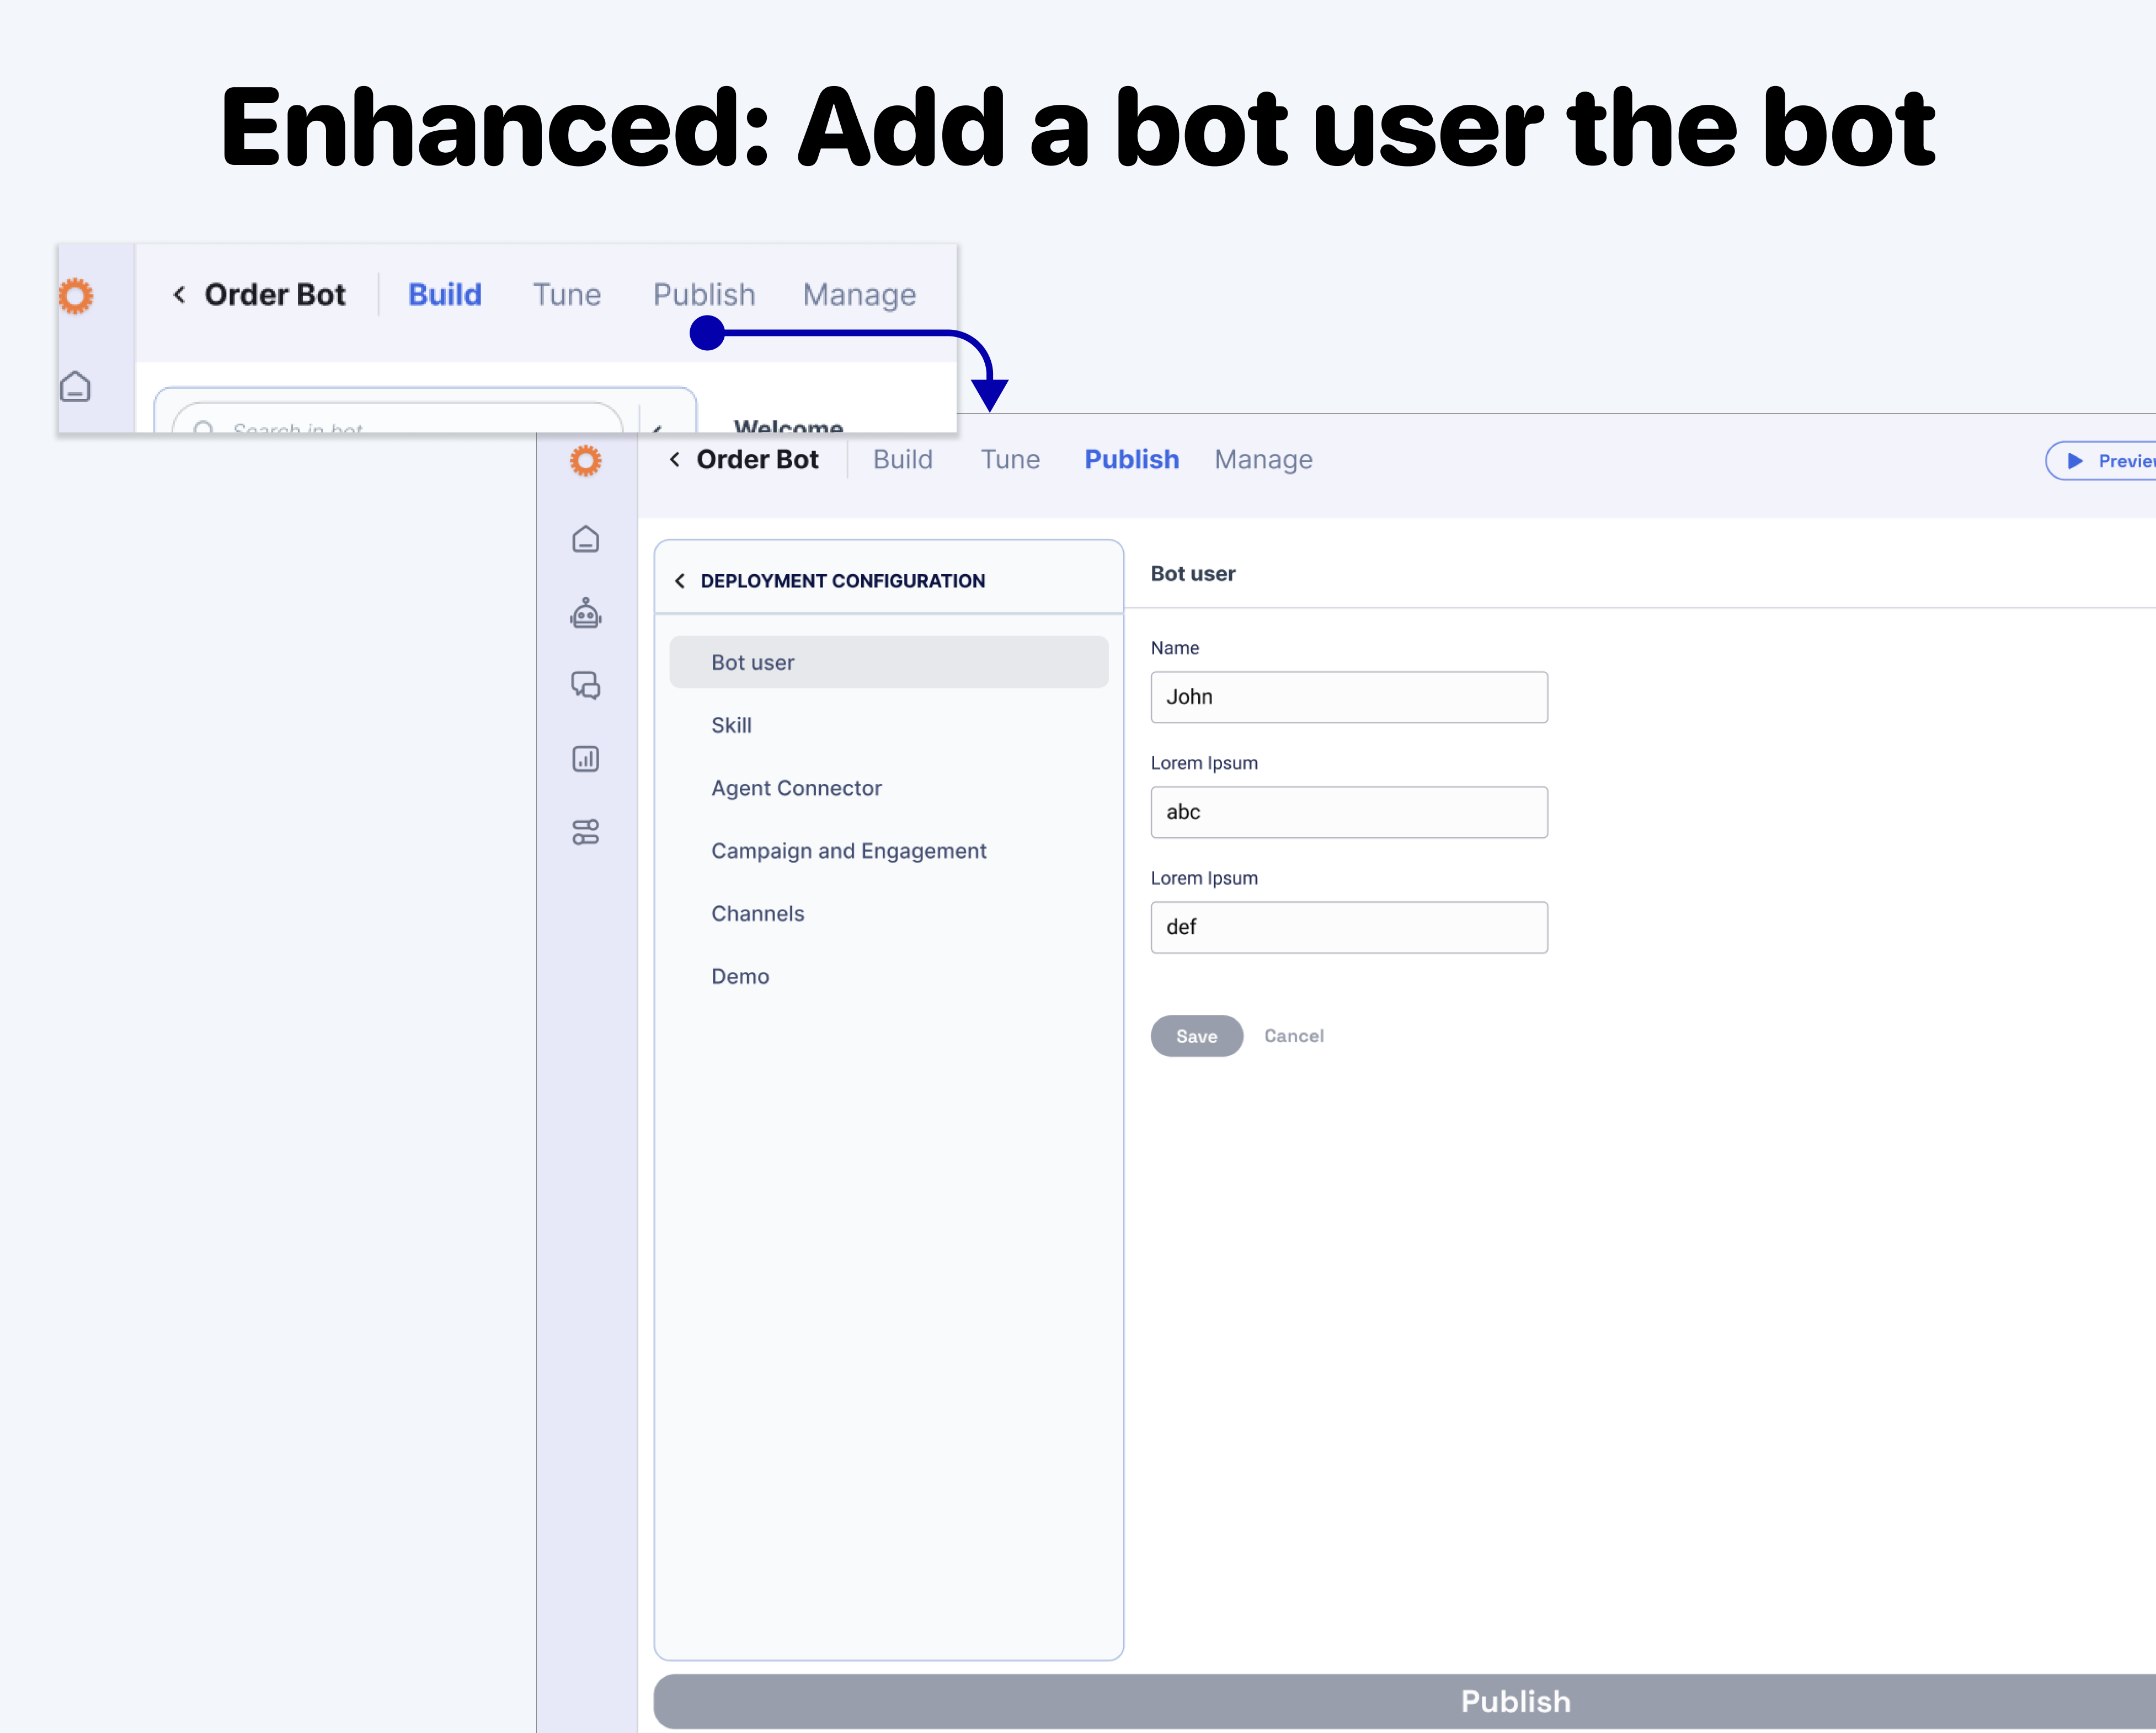The height and width of the screenshot is (1733, 2156).
Task: Click the Save button
Action: click(1197, 1036)
